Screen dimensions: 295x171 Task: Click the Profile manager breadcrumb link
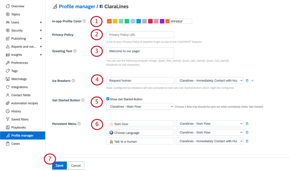pyautogui.click(x=77, y=7)
